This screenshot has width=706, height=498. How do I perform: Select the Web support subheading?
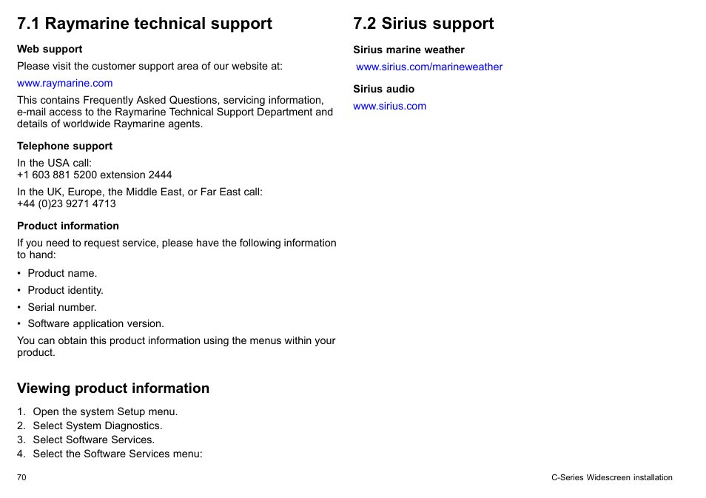(x=50, y=49)
